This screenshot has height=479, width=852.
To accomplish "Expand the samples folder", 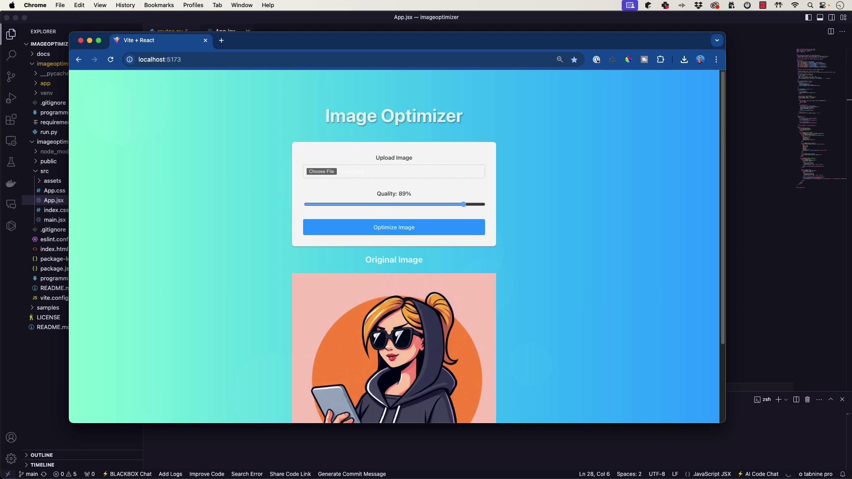I will (x=47, y=307).
